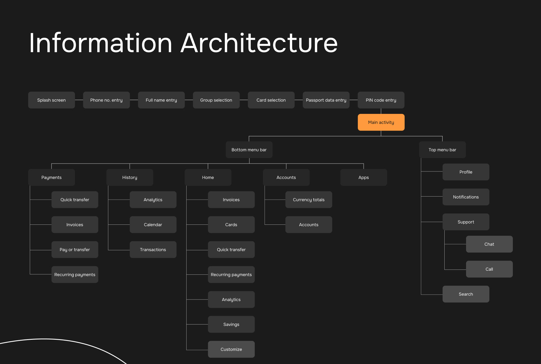Image resolution: width=541 pixels, height=364 pixels.
Task: Click the Home node box
Action: tap(208, 177)
